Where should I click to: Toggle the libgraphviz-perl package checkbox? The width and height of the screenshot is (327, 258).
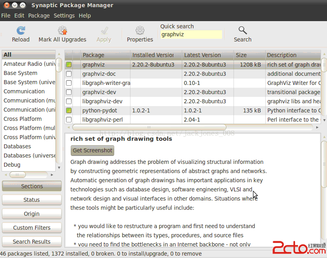69,120
